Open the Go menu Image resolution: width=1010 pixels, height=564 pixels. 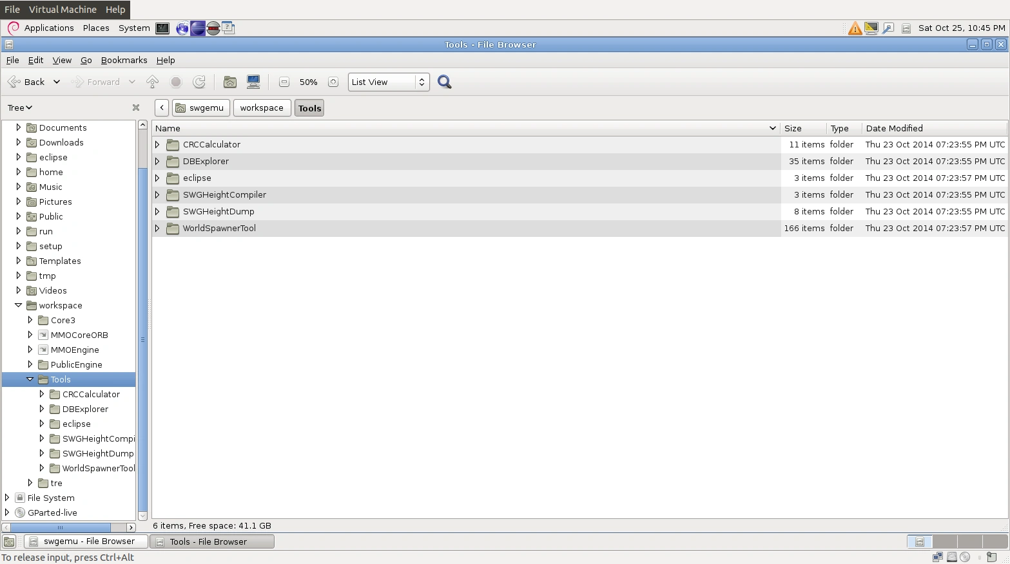86,60
